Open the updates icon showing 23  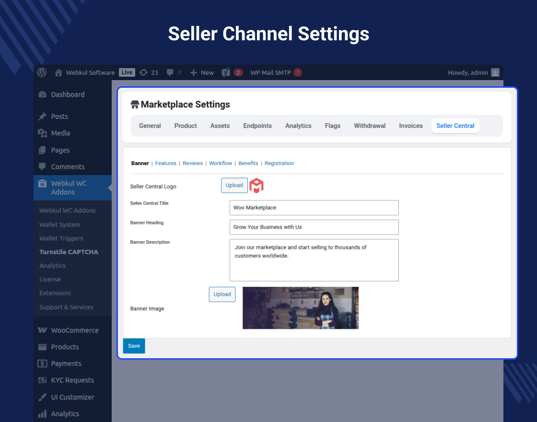(x=143, y=72)
